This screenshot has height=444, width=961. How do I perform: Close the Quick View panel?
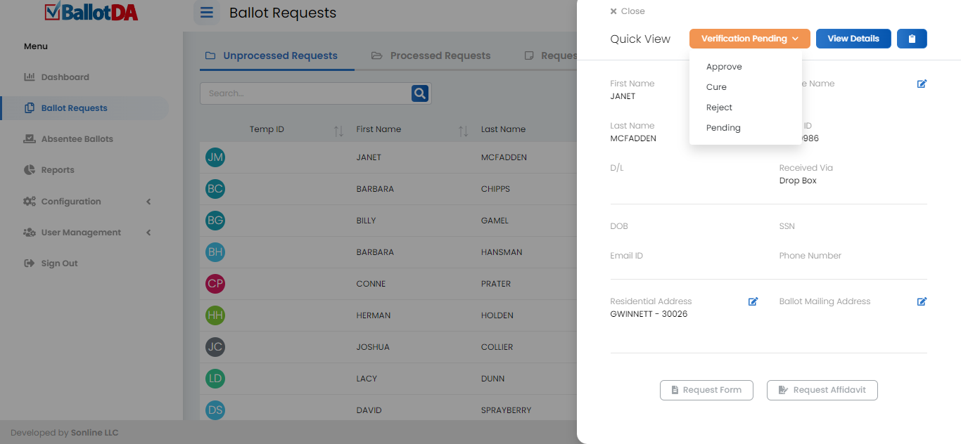pyautogui.click(x=627, y=11)
